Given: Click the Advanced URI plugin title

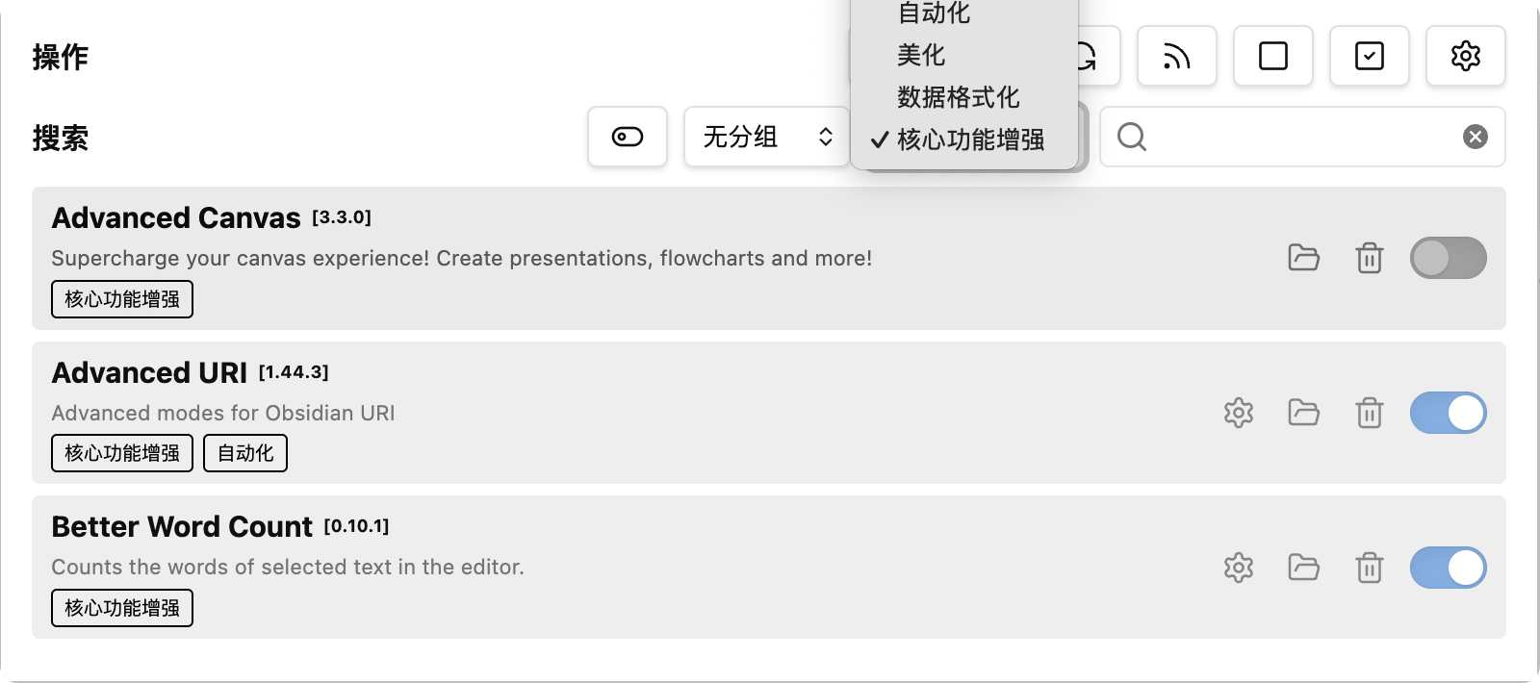Looking at the screenshot, I should (149, 373).
